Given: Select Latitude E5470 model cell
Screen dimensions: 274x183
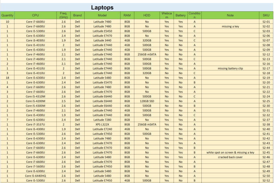Looking at the screenshot, I should (x=102, y=82).
